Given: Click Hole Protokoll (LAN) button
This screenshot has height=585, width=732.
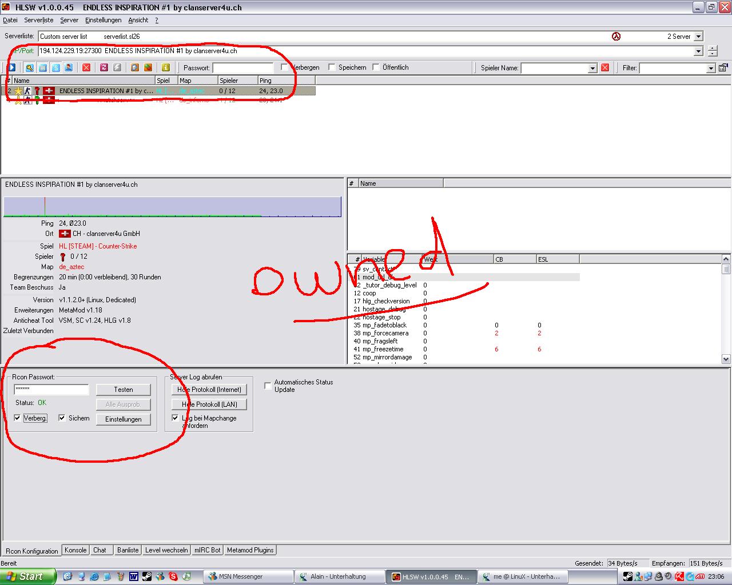Looking at the screenshot, I should 209,404.
